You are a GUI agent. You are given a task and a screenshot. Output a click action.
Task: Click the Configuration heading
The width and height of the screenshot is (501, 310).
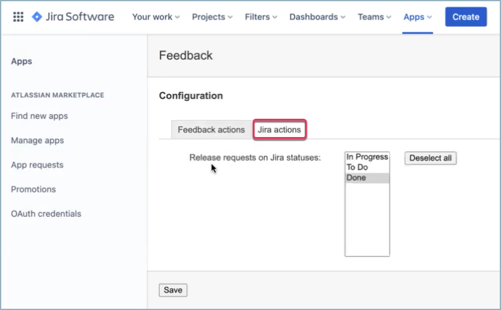pyautogui.click(x=191, y=96)
